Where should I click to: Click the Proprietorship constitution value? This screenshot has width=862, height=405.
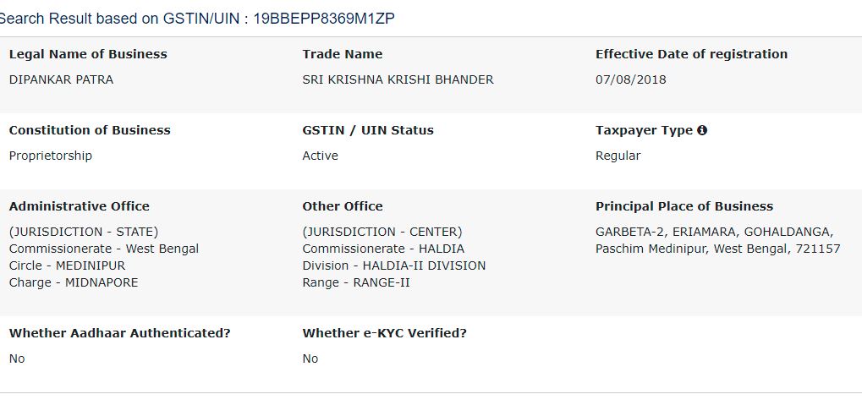(51, 156)
